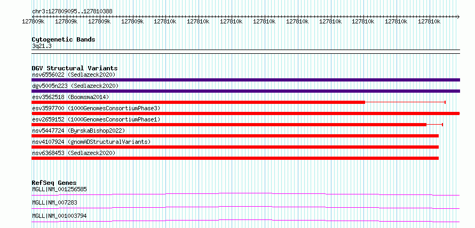The height and width of the screenshot is (228, 475).
Task: Click the chr3:127809095..127810388 coordinate label
Action: point(72,11)
